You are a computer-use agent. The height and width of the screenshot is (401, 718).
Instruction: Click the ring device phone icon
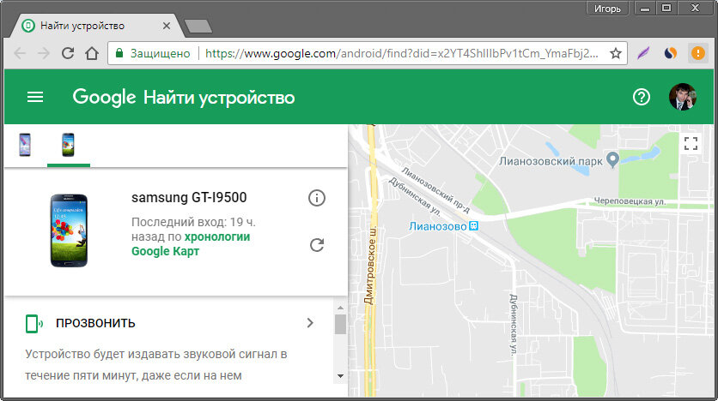[x=33, y=323]
